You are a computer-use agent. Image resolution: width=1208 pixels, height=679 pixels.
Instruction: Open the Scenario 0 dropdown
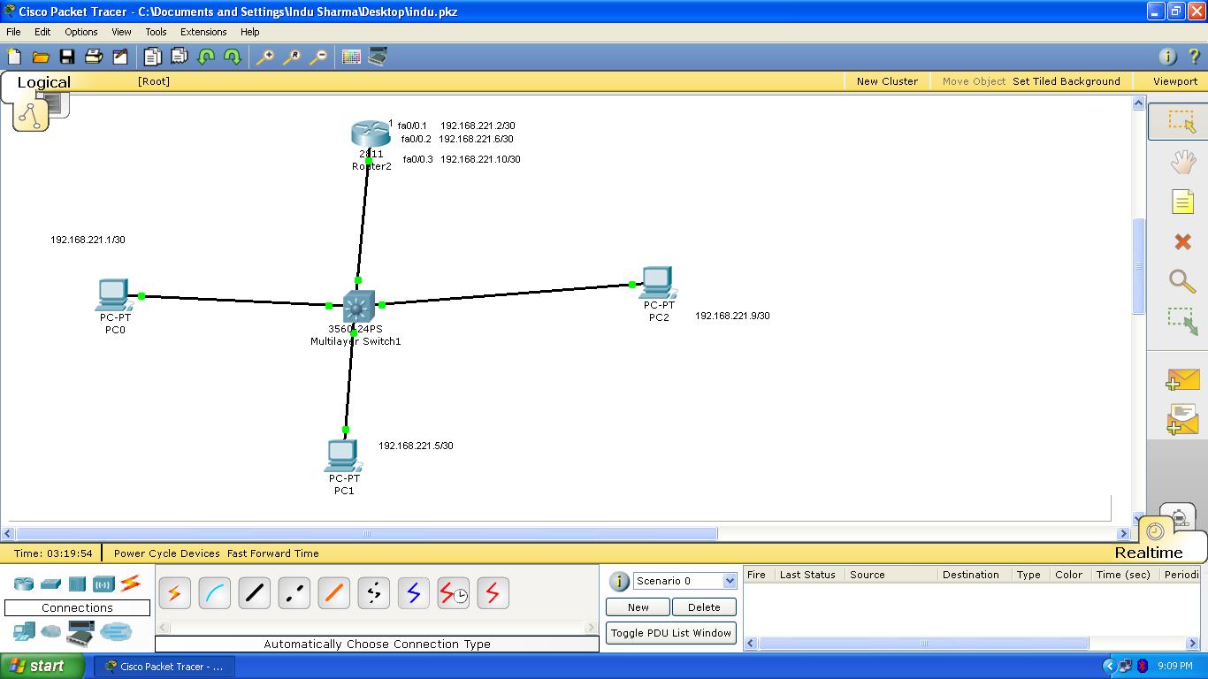[x=728, y=580]
